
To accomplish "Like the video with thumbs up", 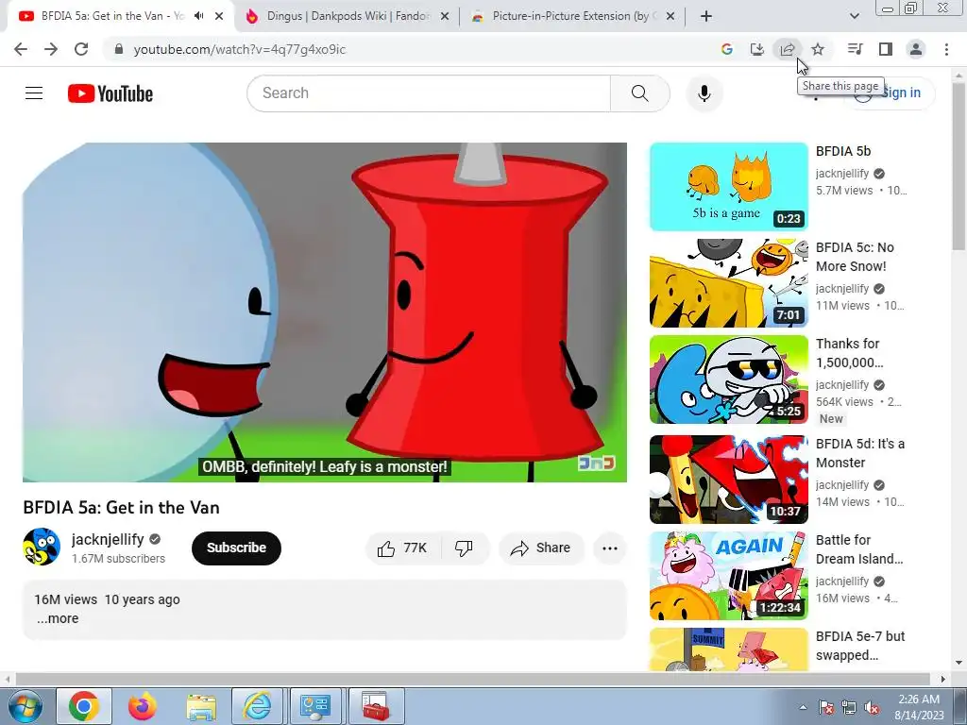I will point(402,548).
